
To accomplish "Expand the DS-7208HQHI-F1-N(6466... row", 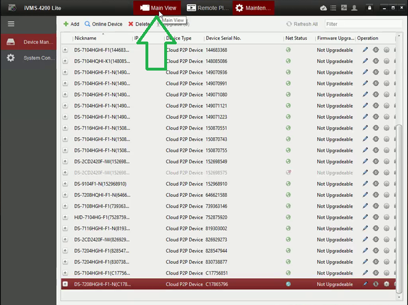I will [65, 195].
